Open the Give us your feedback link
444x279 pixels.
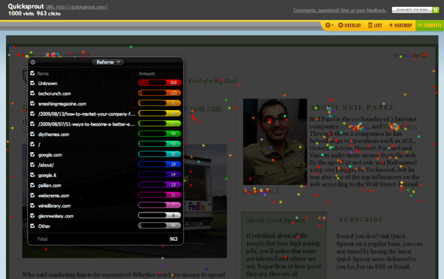[x=340, y=10]
